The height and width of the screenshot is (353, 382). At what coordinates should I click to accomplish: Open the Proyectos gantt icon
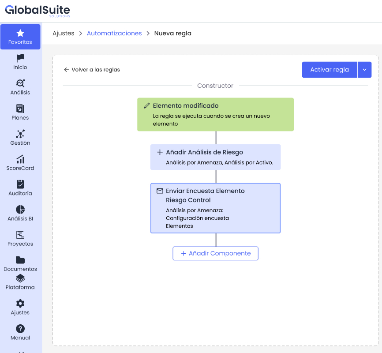tap(20, 235)
